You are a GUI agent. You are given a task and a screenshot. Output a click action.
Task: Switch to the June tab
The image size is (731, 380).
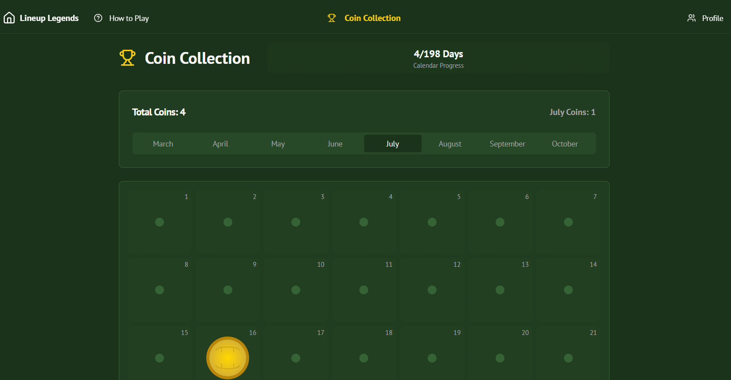pyautogui.click(x=335, y=144)
